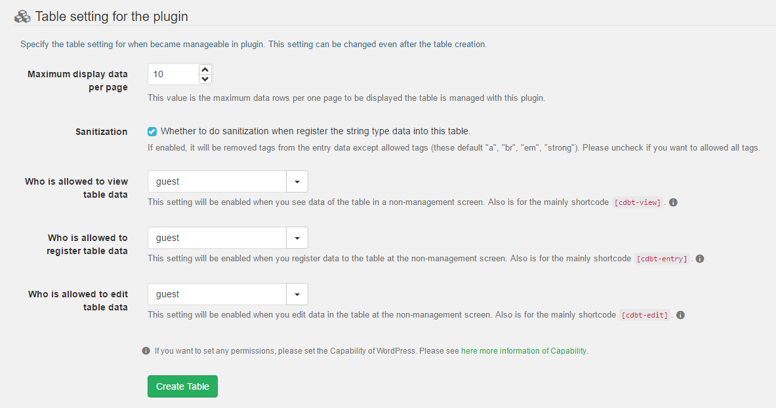Click the cubes icon beside the table setting heading
The image size is (776, 408).
[x=23, y=16]
